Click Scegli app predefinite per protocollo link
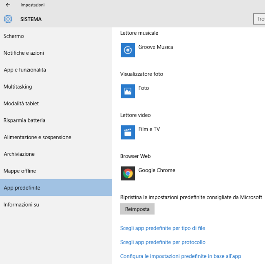 click(x=163, y=242)
